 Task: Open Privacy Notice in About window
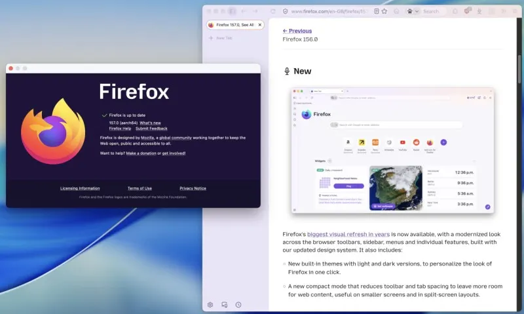click(x=193, y=188)
